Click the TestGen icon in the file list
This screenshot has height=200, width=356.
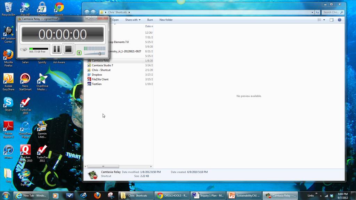click(89, 84)
